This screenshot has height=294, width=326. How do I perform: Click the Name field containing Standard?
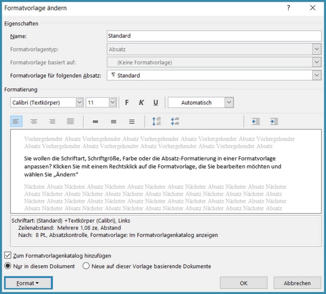[214, 36]
